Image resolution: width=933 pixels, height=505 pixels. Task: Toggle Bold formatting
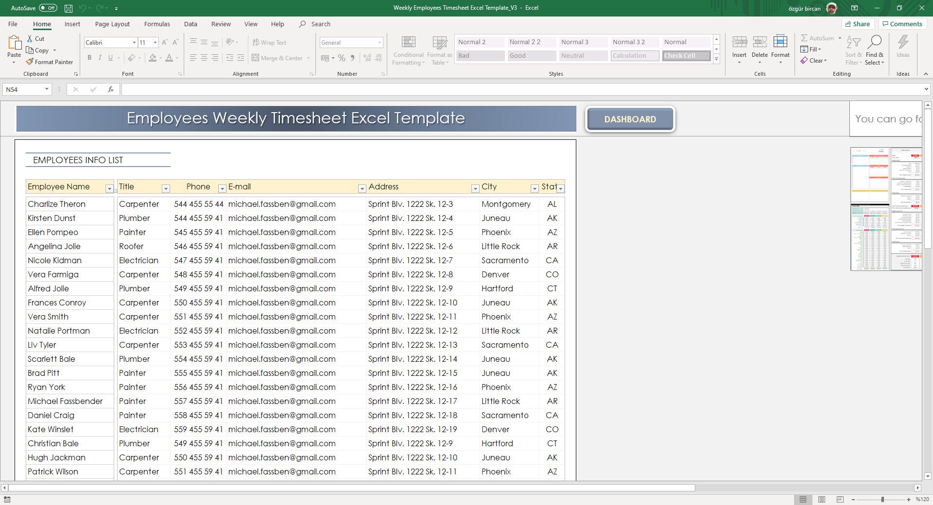click(x=89, y=58)
